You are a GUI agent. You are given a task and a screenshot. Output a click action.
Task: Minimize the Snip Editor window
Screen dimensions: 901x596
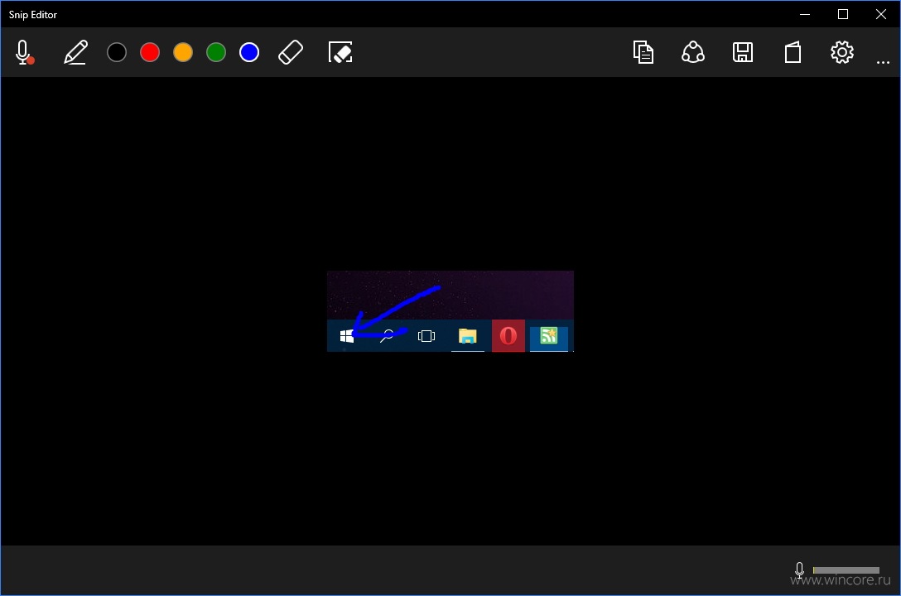point(805,14)
